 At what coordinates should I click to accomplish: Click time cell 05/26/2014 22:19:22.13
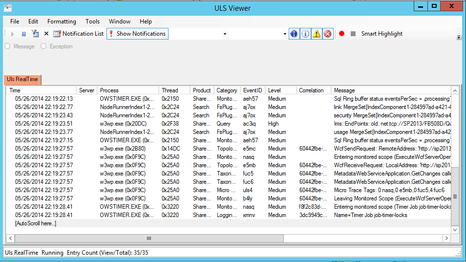pos(44,99)
